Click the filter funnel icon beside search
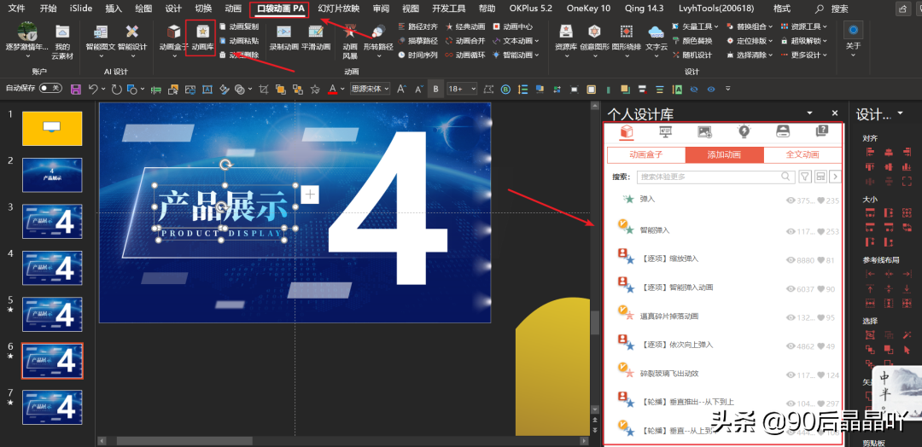The image size is (922, 447). click(x=805, y=177)
